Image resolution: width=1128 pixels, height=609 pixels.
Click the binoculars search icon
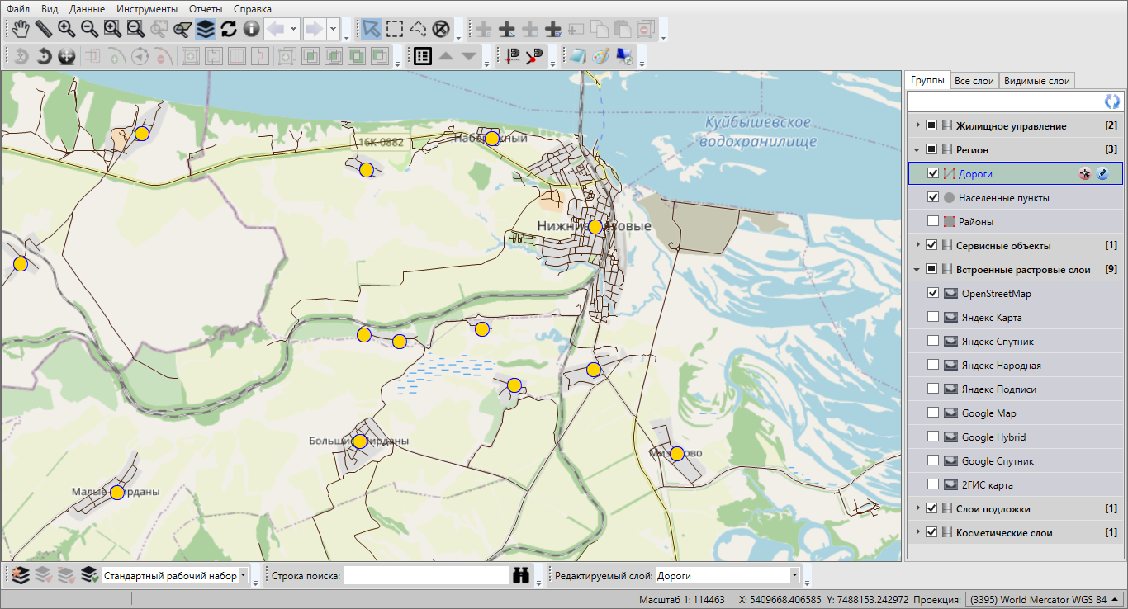[521, 575]
